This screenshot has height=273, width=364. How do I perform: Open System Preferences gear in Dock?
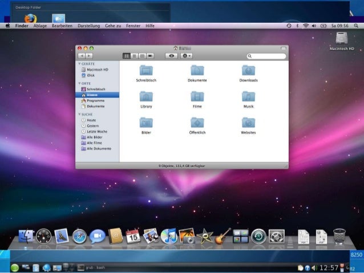click(276, 237)
